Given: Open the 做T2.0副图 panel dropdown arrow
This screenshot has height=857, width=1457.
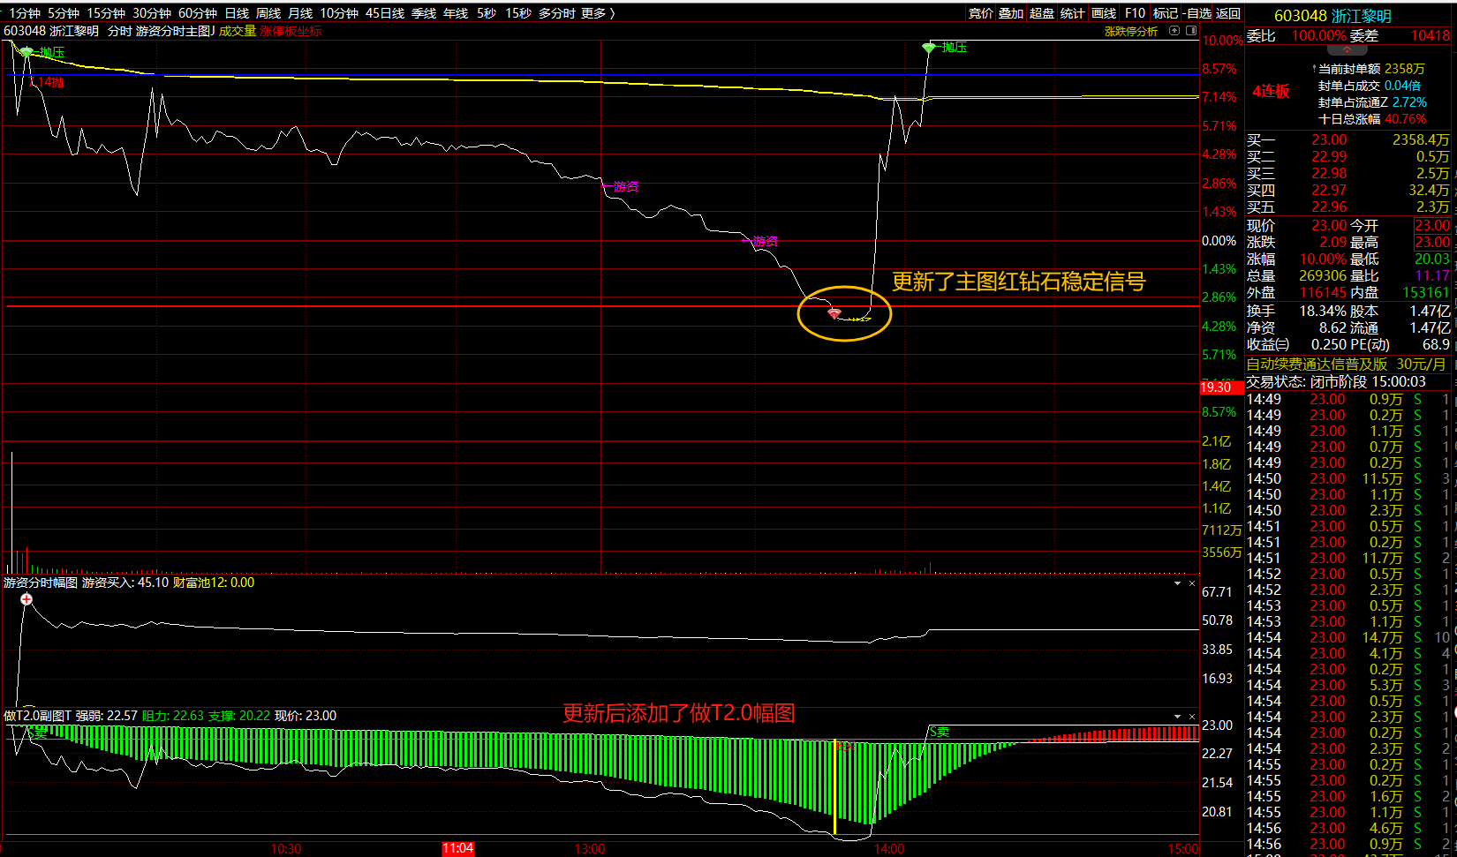Looking at the screenshot, I should [1177, 717].
